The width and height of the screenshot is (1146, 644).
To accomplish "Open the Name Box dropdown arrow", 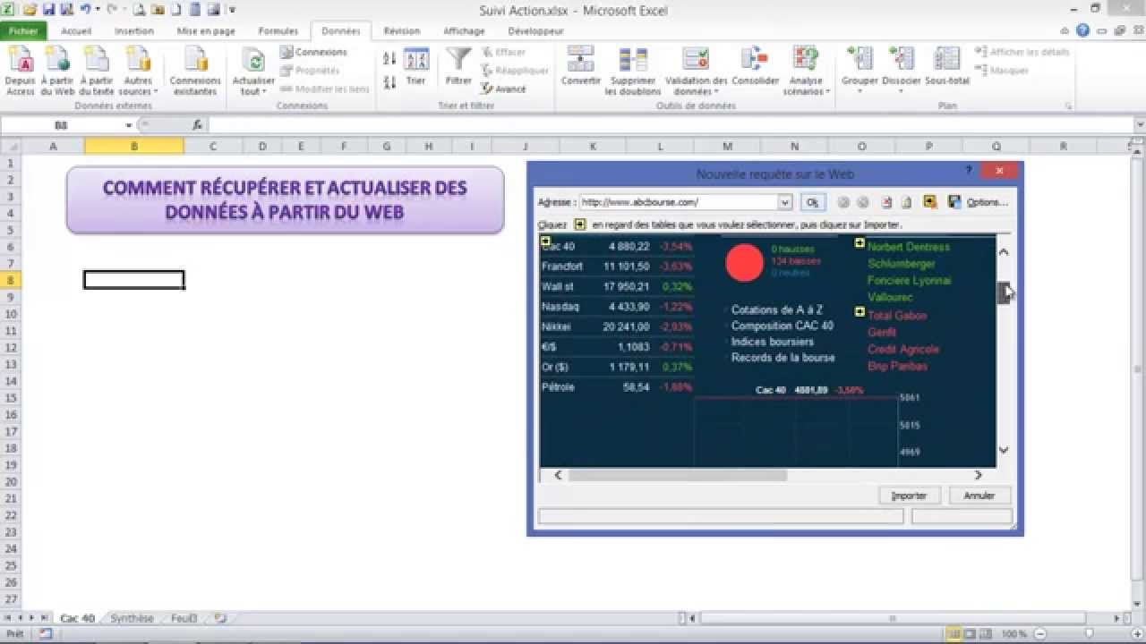I will pos(129,125).
